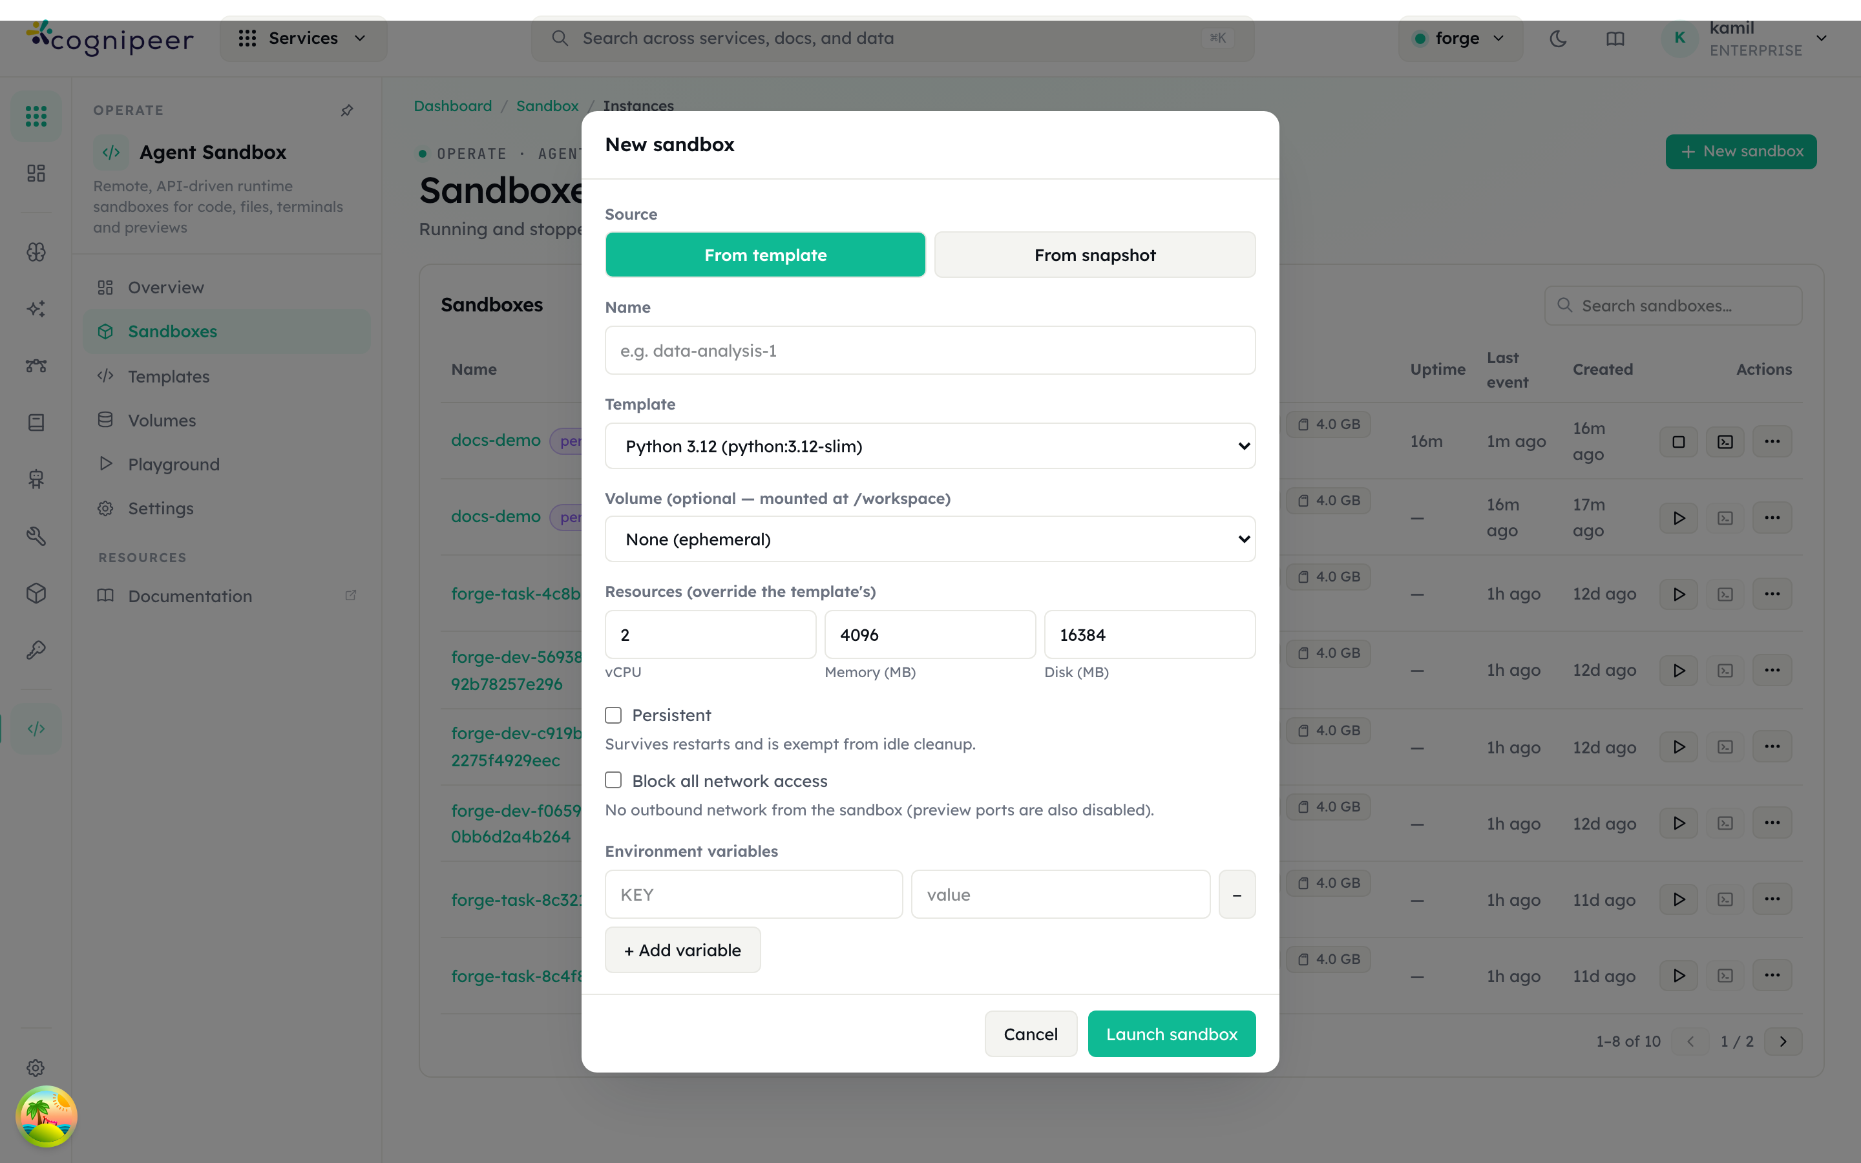The image size is (1861, 1163).
Task: Expand the kamil account menu
Action: coord(1745,39)
